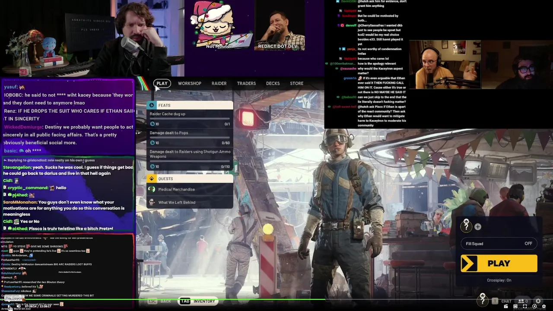
Task: Visit the STORE tab
Action: 296,83
